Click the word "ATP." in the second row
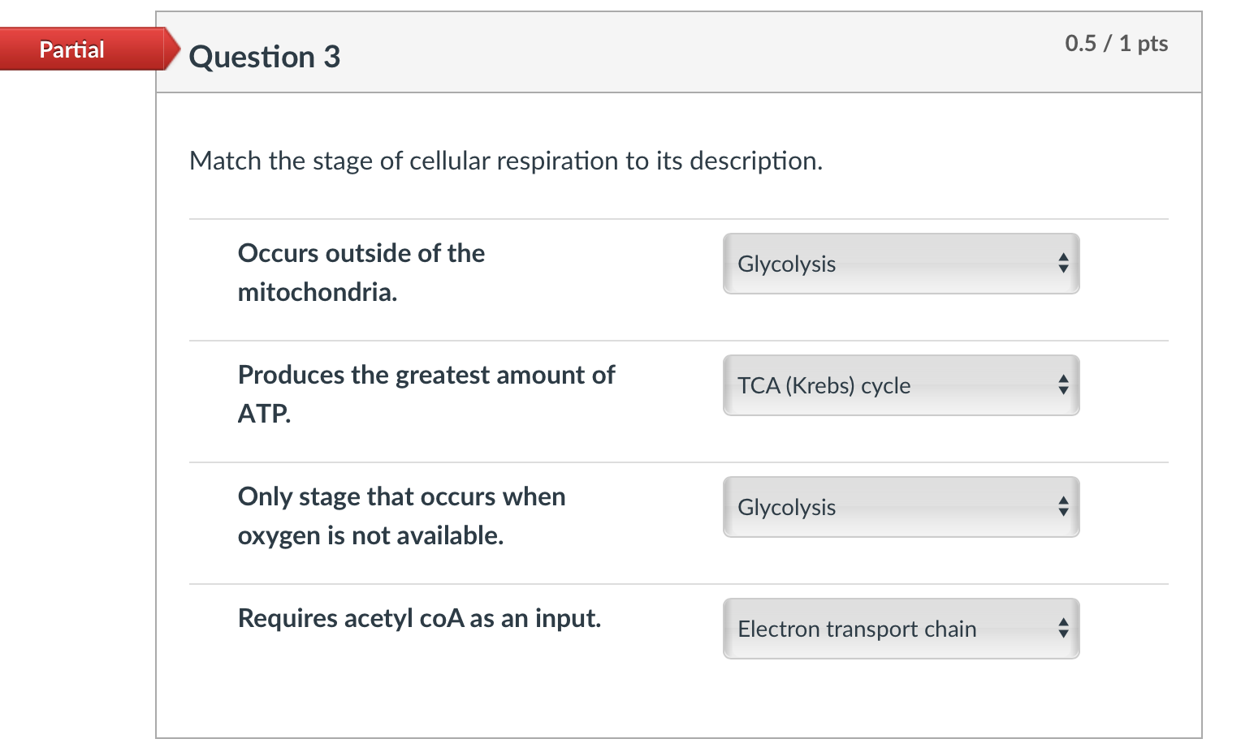1241x756 pixels. [264, 414]
